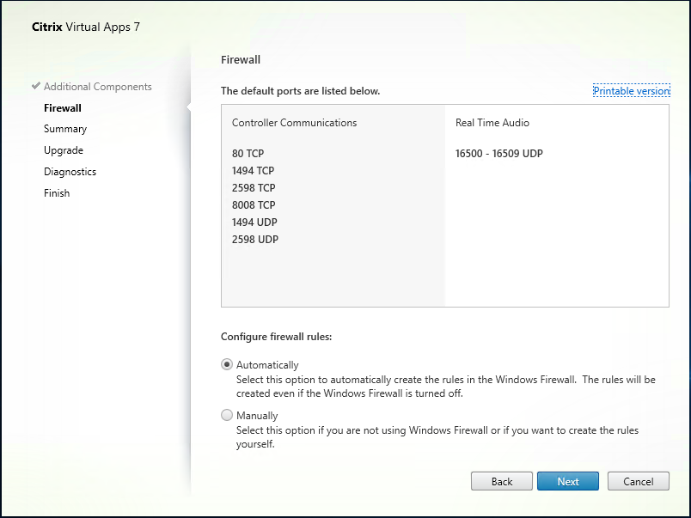Select the Additional Components step

coord(97,87)
